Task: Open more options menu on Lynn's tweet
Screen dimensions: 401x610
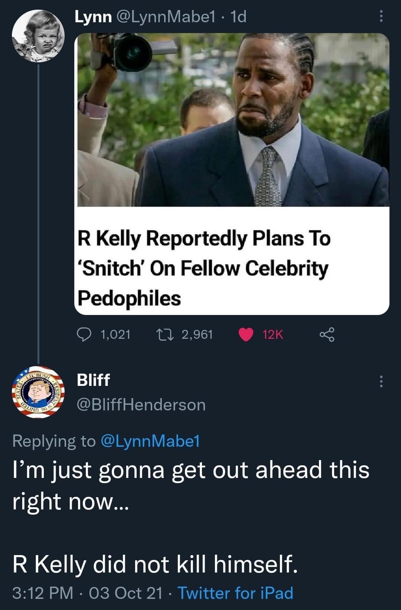Action: (381, 16)
